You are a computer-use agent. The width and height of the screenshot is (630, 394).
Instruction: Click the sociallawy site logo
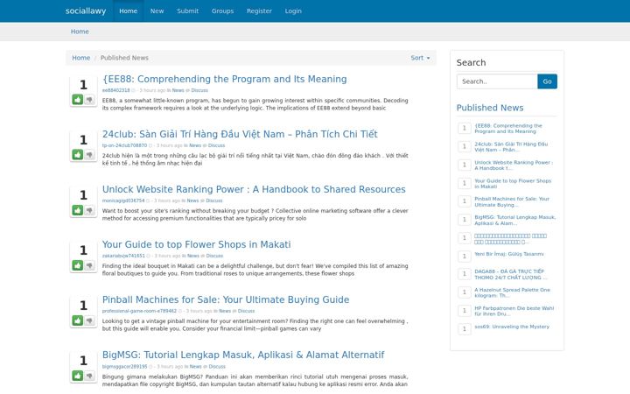[x=86, y=11]
